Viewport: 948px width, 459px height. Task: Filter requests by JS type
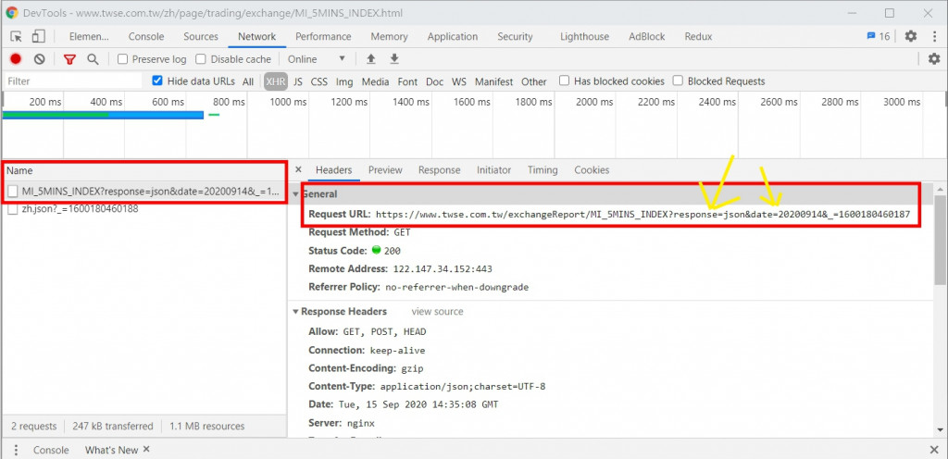coord(298,81)
